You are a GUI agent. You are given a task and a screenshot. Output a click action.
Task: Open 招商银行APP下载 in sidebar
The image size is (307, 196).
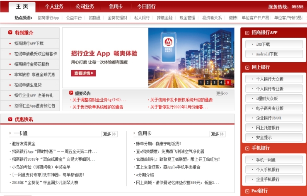click(x=29, y=44)
